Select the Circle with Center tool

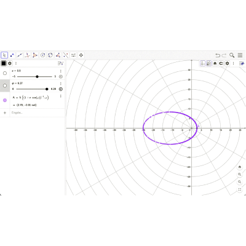[x=42, y=55]
